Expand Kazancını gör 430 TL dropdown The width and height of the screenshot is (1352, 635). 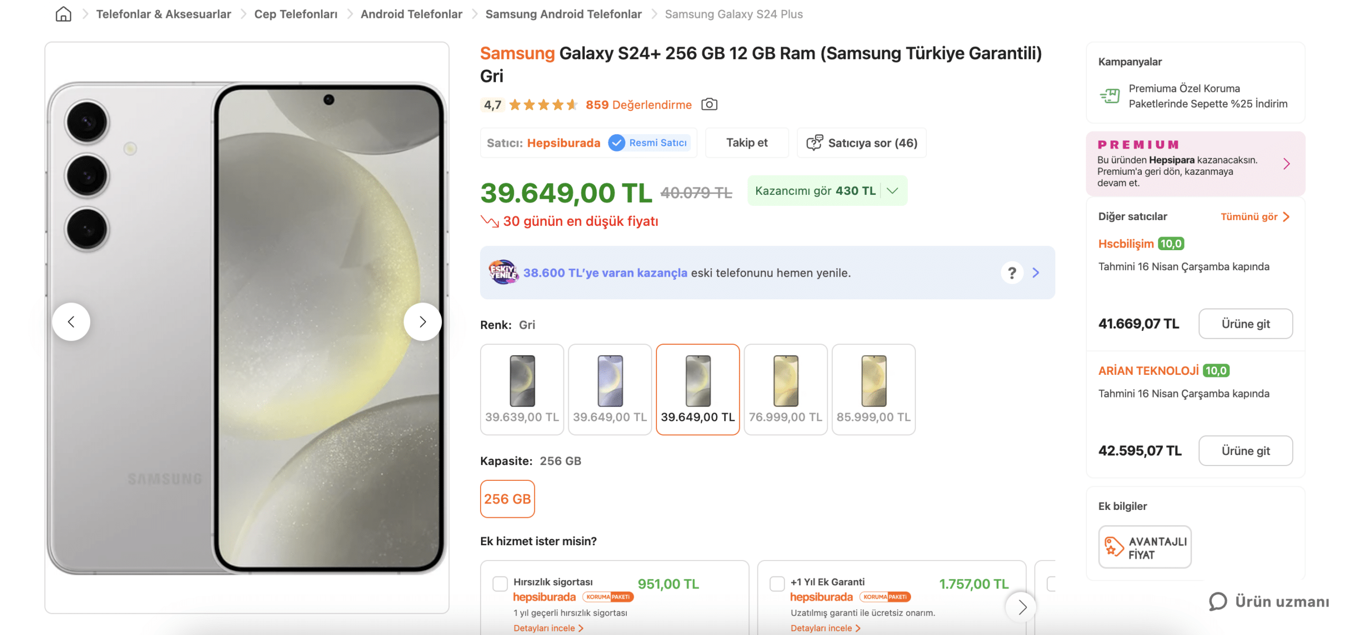(892, 191)
